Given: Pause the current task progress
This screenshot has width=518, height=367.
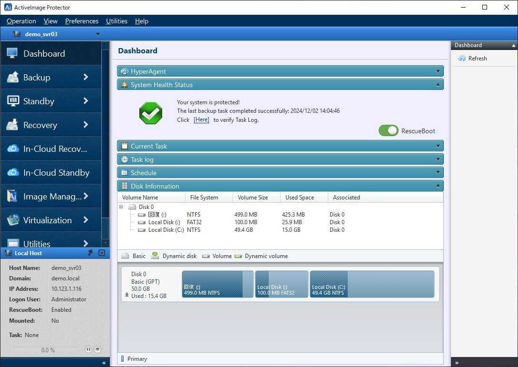Looking at the screenshot, I should (88, 349).
